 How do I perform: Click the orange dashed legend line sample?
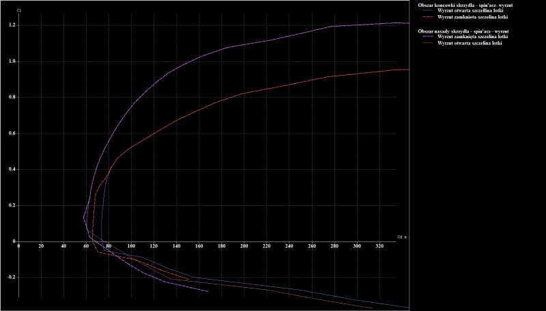pos(427,17)
